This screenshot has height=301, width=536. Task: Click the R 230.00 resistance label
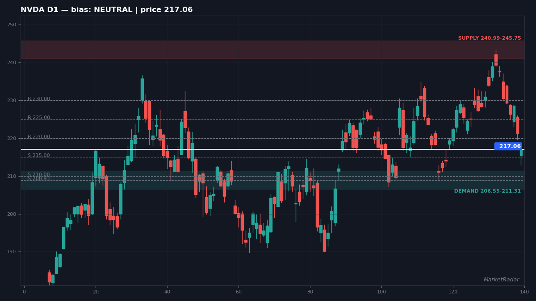pos(39,99)
